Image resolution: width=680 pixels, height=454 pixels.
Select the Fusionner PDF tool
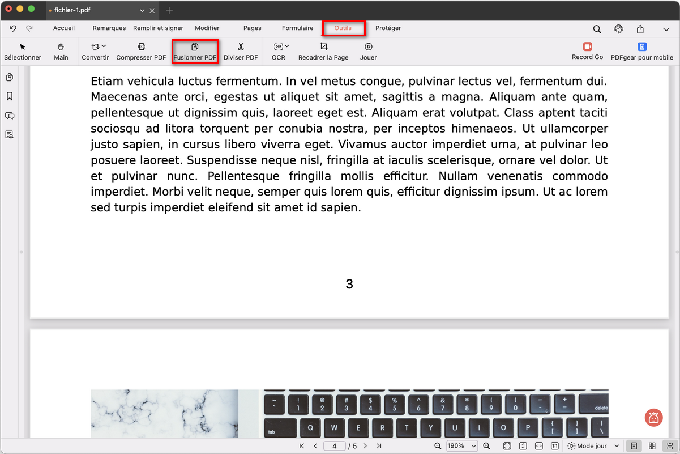[195, 51]
